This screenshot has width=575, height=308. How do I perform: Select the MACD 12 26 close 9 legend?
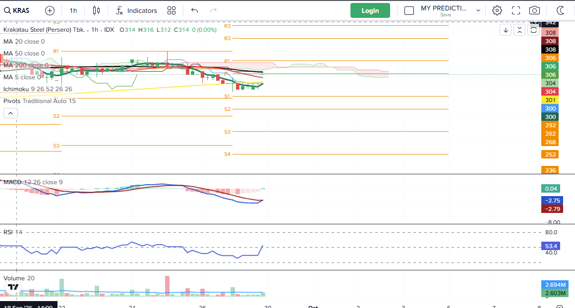point(33,182)
